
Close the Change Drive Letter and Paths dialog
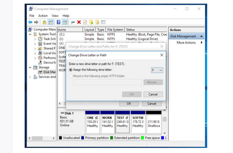click(162, 46)
